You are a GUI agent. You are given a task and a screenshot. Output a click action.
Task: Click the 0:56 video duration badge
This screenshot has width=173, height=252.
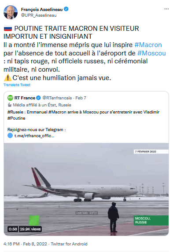click(13, 229)
